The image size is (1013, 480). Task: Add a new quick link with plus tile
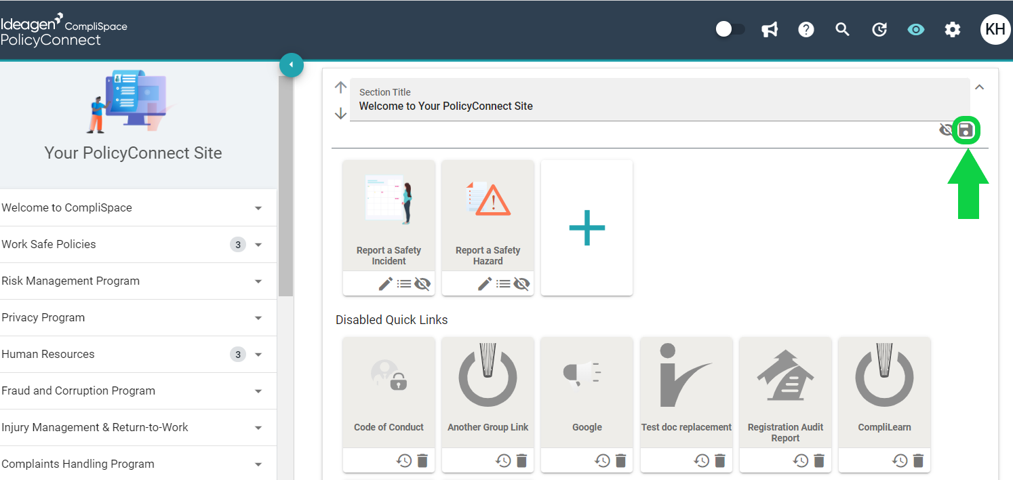click(587, 227)
